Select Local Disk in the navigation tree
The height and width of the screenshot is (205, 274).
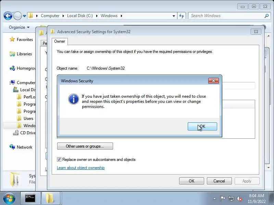click(x=28, y=90)
